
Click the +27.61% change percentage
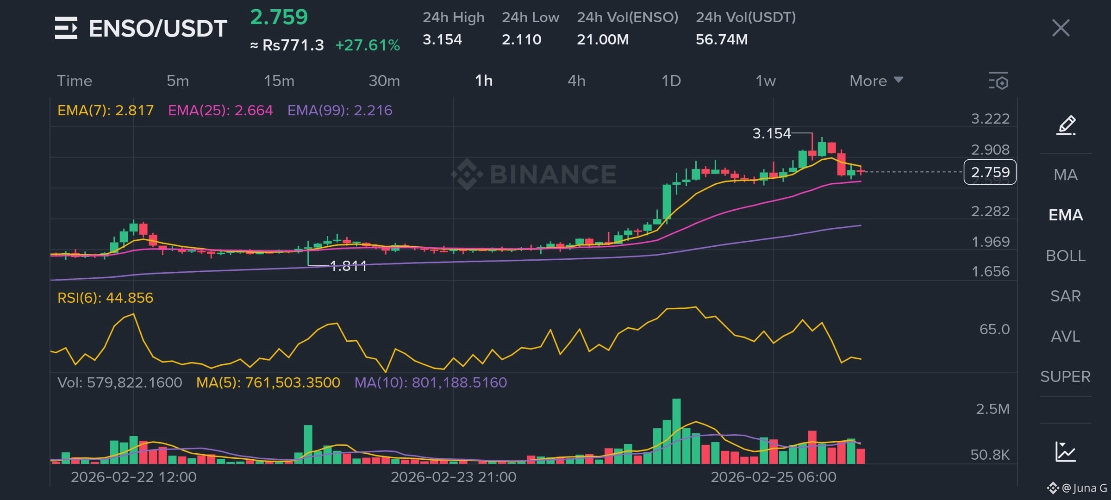point(368,45)
